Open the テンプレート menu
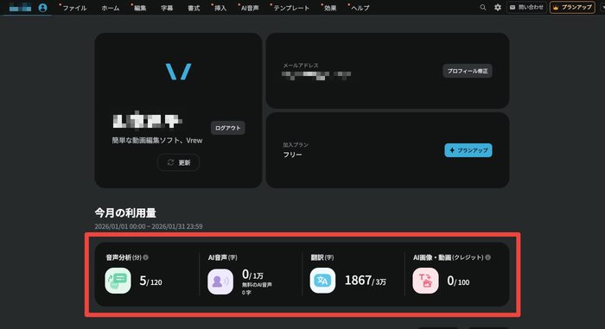Image resolution: width=605 pixels, height=329 pixels. pyautogui.click(x=291, y=8)
